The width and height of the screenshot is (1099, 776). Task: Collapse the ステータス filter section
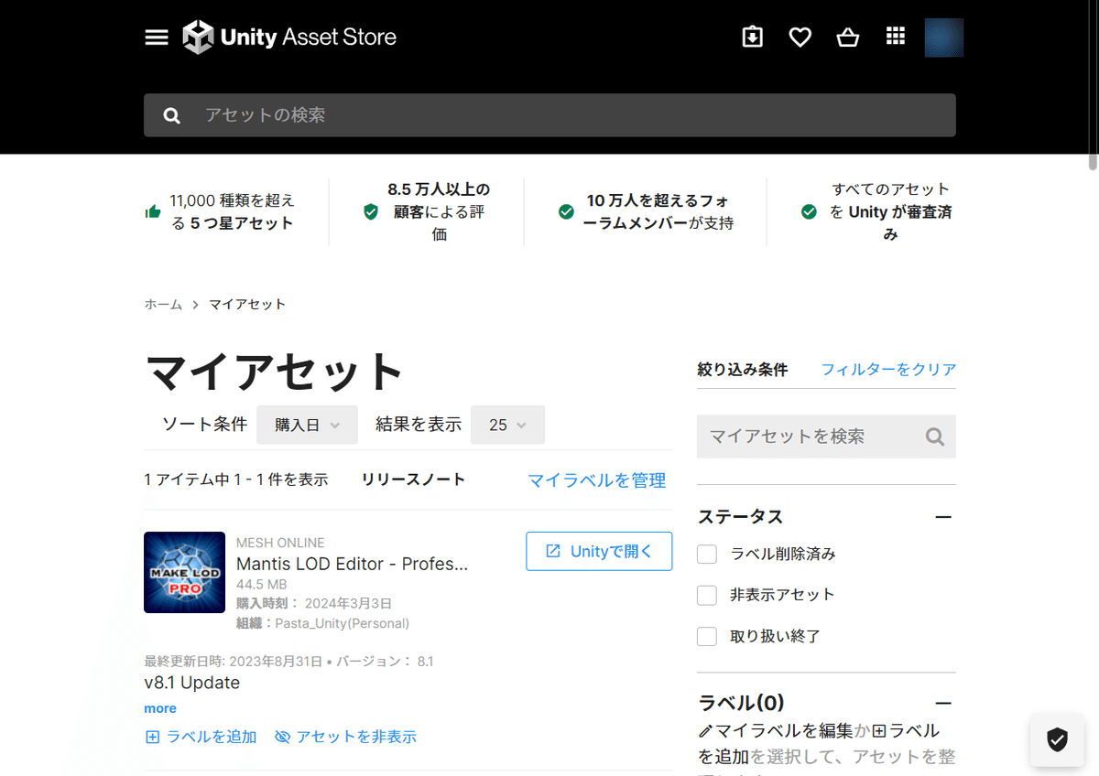click(x=943, y=516)
